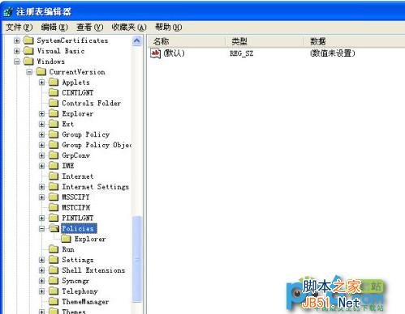Expand the Shell Extensions key
This screenshot has height=314, width=405.
pos(41,270)
